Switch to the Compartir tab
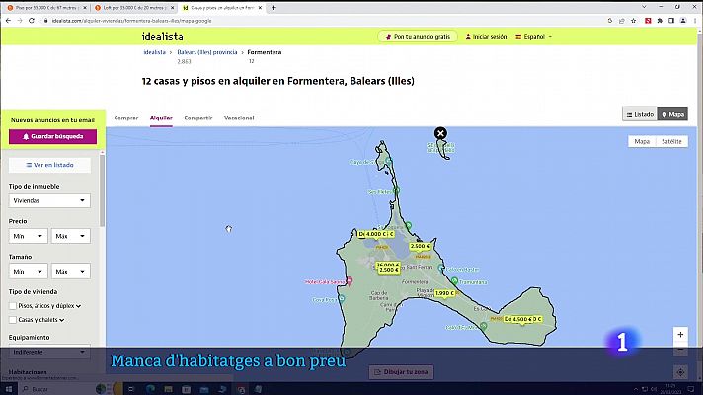This screenshot has height=395, width=703. click(198, 118)
